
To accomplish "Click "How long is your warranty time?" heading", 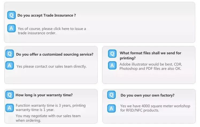I will [44, 95].
